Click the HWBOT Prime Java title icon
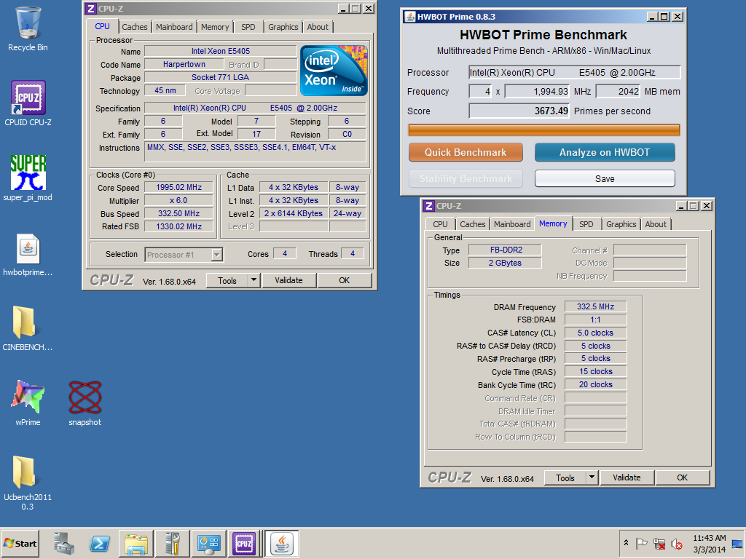746x559 pixels. point(409,17)
